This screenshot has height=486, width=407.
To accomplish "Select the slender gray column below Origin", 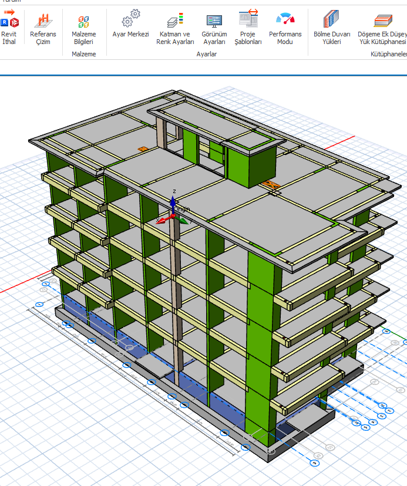I will [175, 293].
